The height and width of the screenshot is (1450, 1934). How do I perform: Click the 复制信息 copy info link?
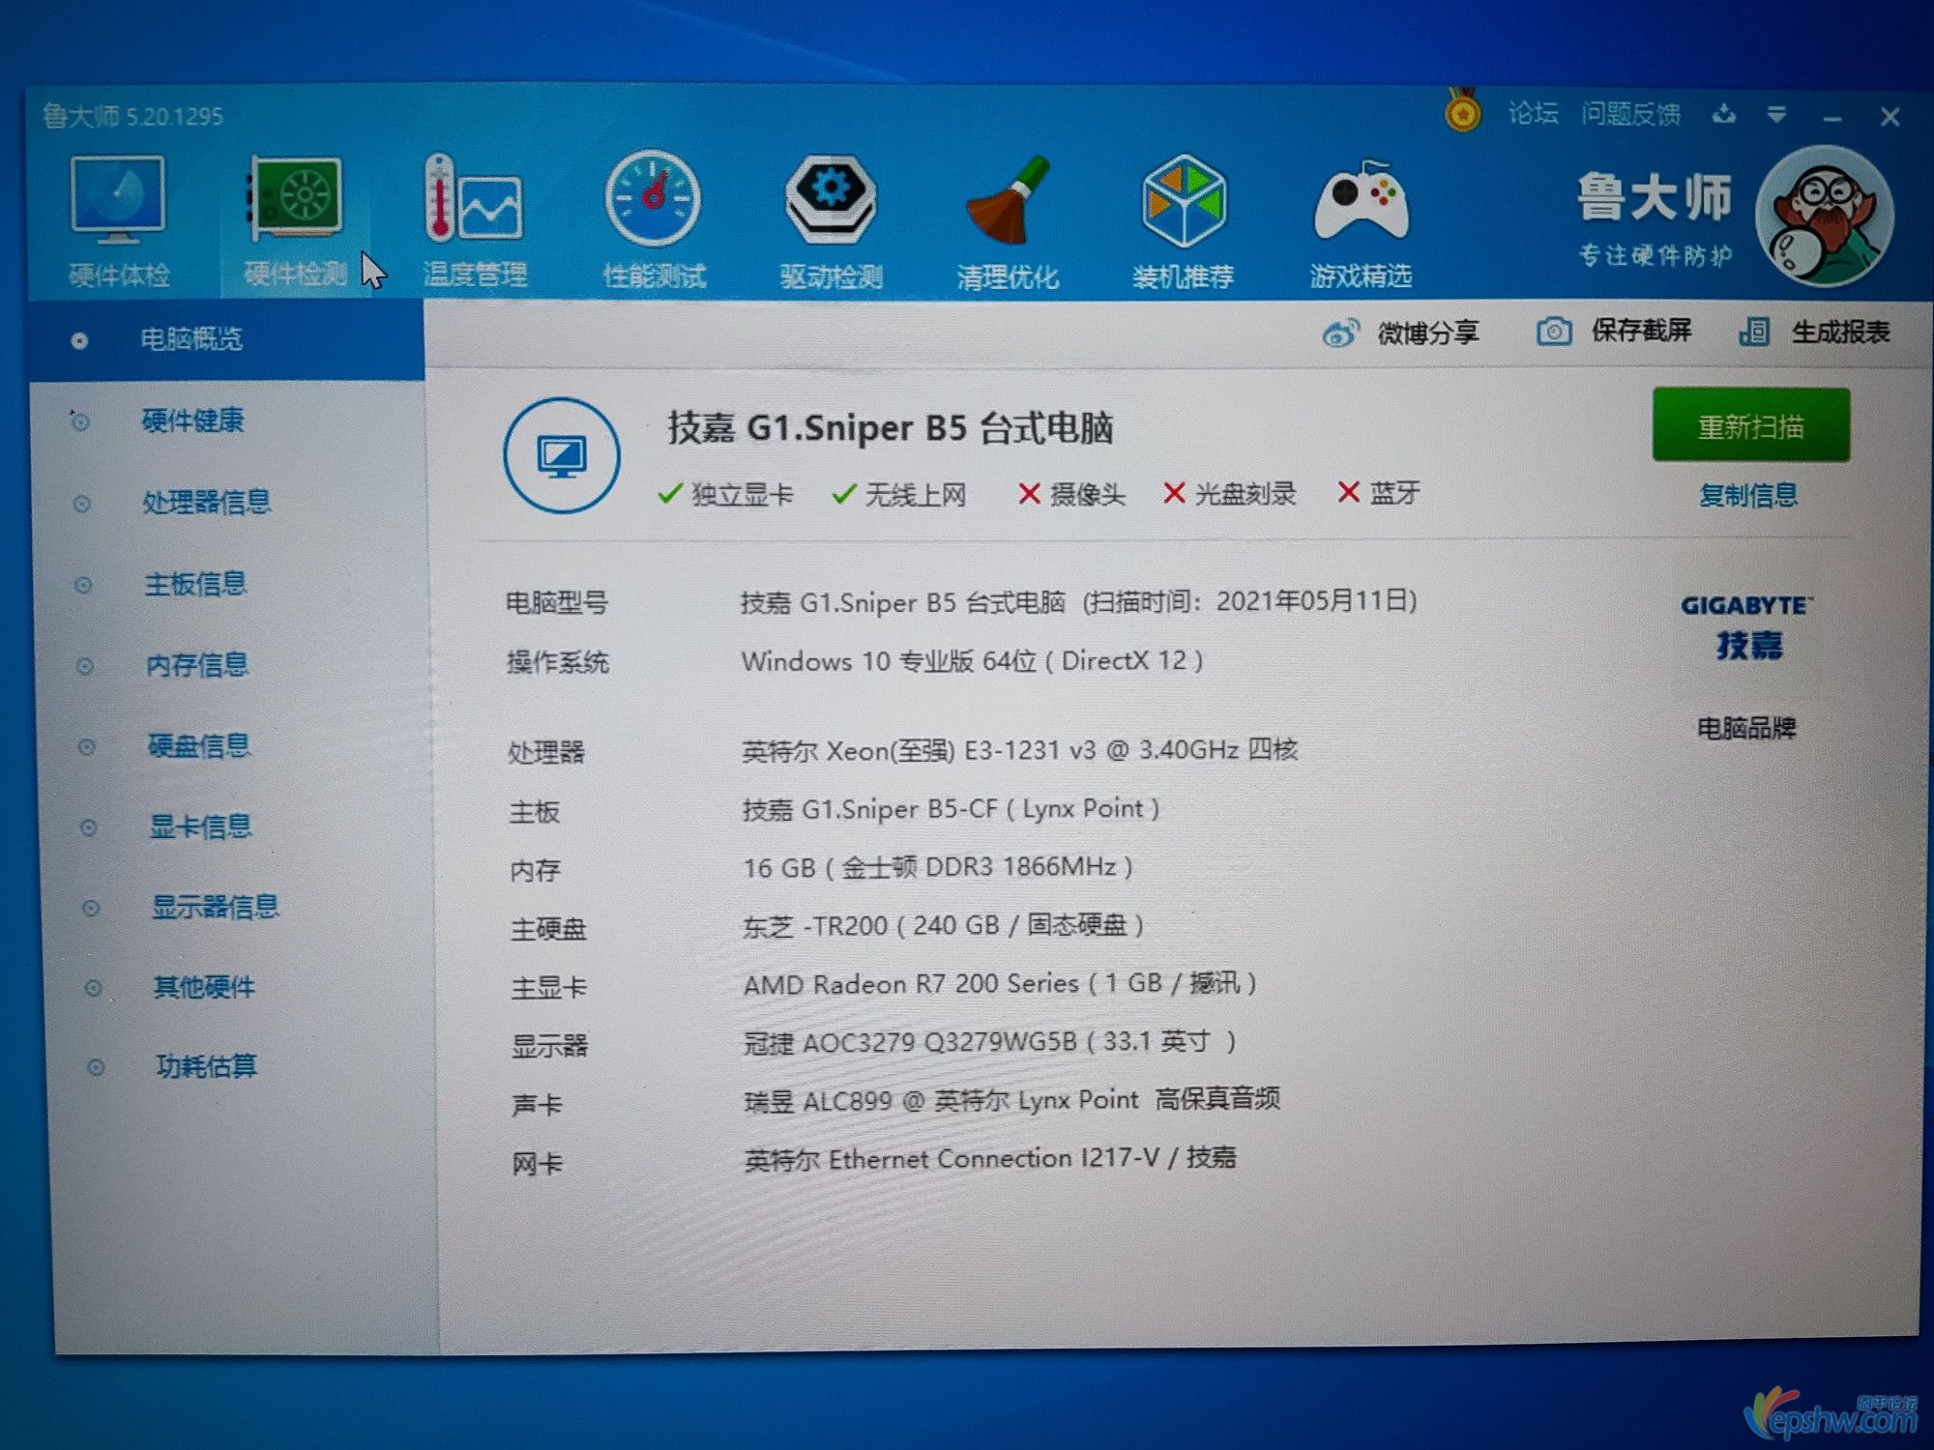point(1748,496)
